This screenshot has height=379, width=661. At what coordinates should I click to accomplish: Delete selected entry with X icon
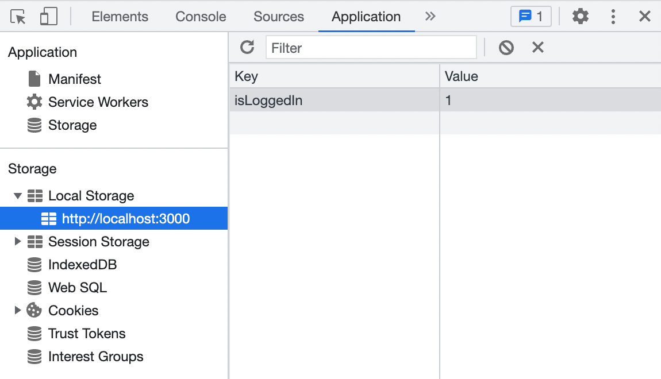coord(537,47)
